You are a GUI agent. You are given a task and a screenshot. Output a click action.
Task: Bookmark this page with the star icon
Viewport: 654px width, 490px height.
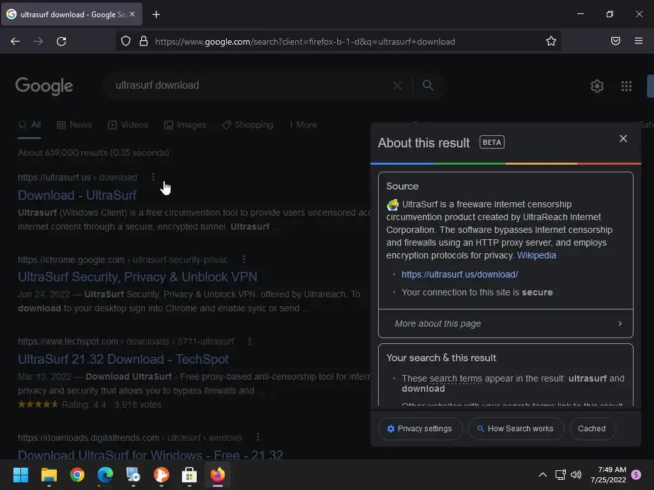(x=551, y=41)
